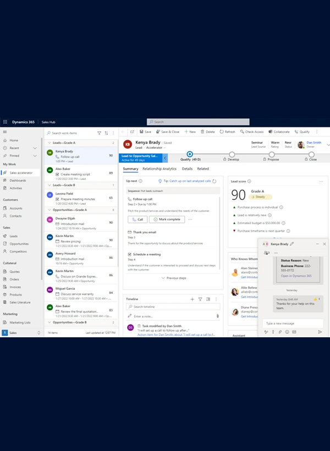
Task: Click Open in Dynamics 365 link
Action: (x=296, y=276)
